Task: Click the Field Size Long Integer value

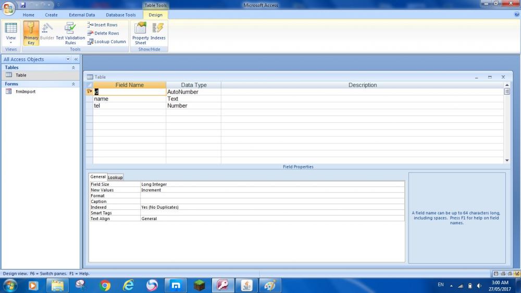Action: (272, 184)
